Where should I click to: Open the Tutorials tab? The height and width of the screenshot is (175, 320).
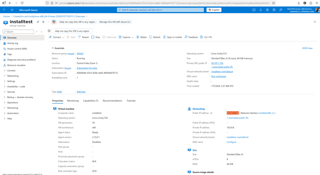(131, 101)
